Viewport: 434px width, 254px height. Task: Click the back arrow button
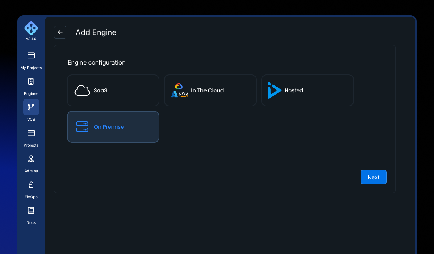pyautogui.click(x=60, y=32)
